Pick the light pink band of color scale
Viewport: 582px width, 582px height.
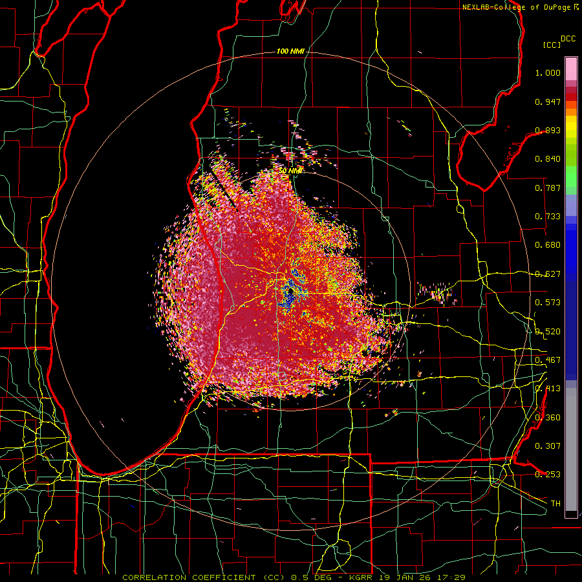pos(571,69)
